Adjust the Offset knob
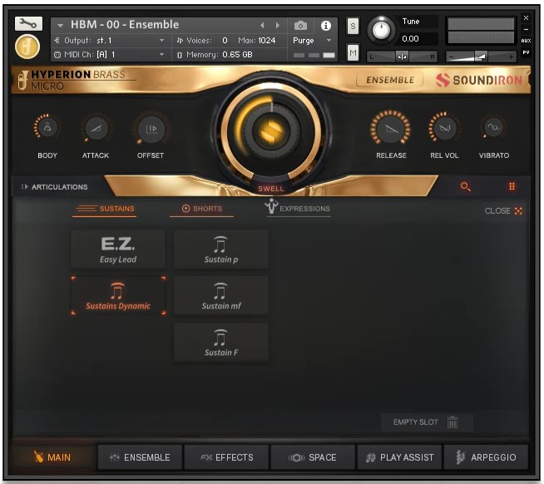544x484 pixels. 151,129
